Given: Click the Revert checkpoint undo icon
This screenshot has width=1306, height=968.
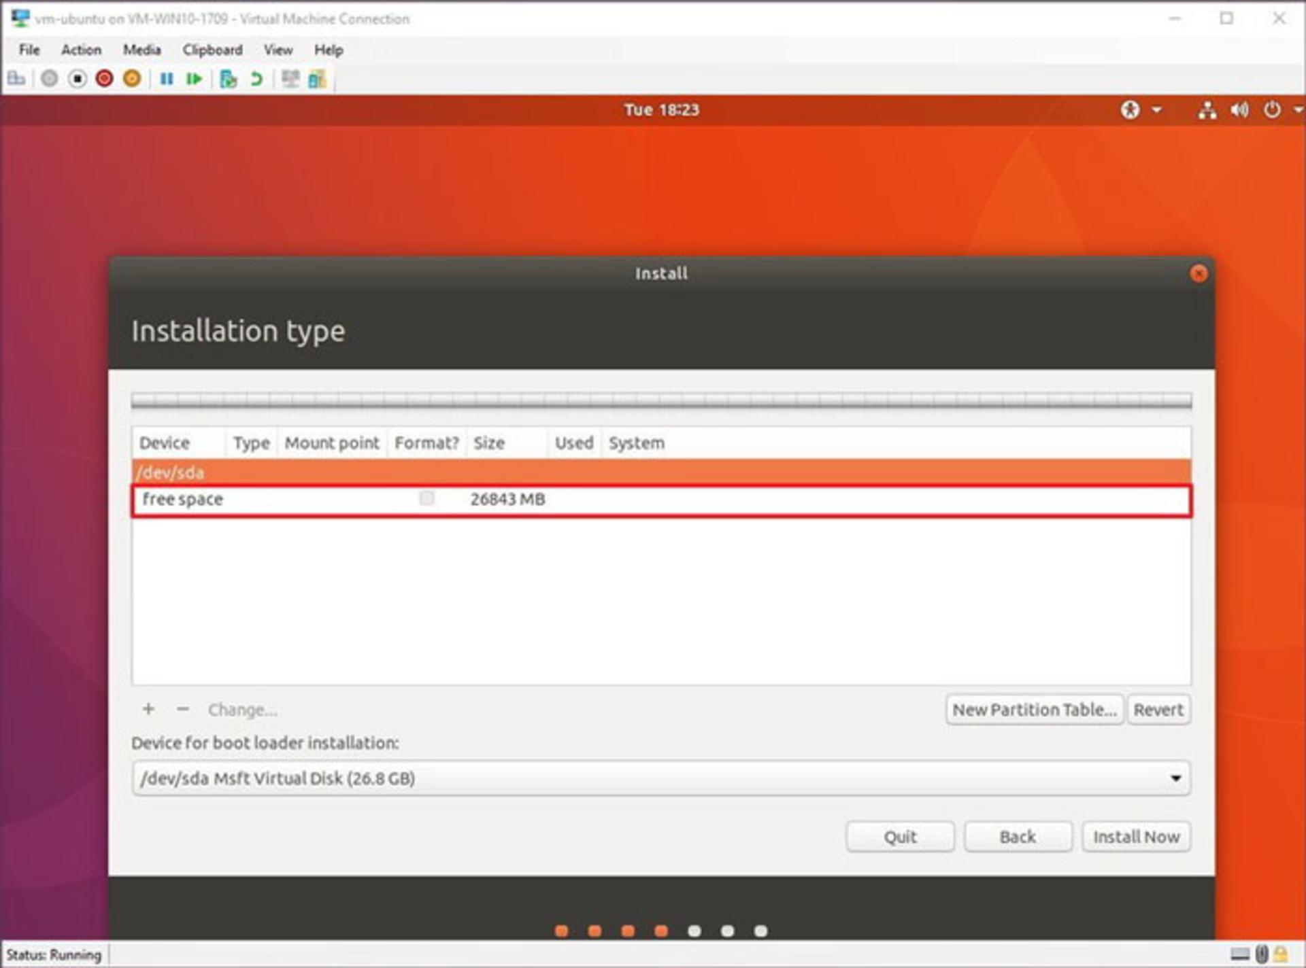Looking at the screenshot, I should click(256, 79).
